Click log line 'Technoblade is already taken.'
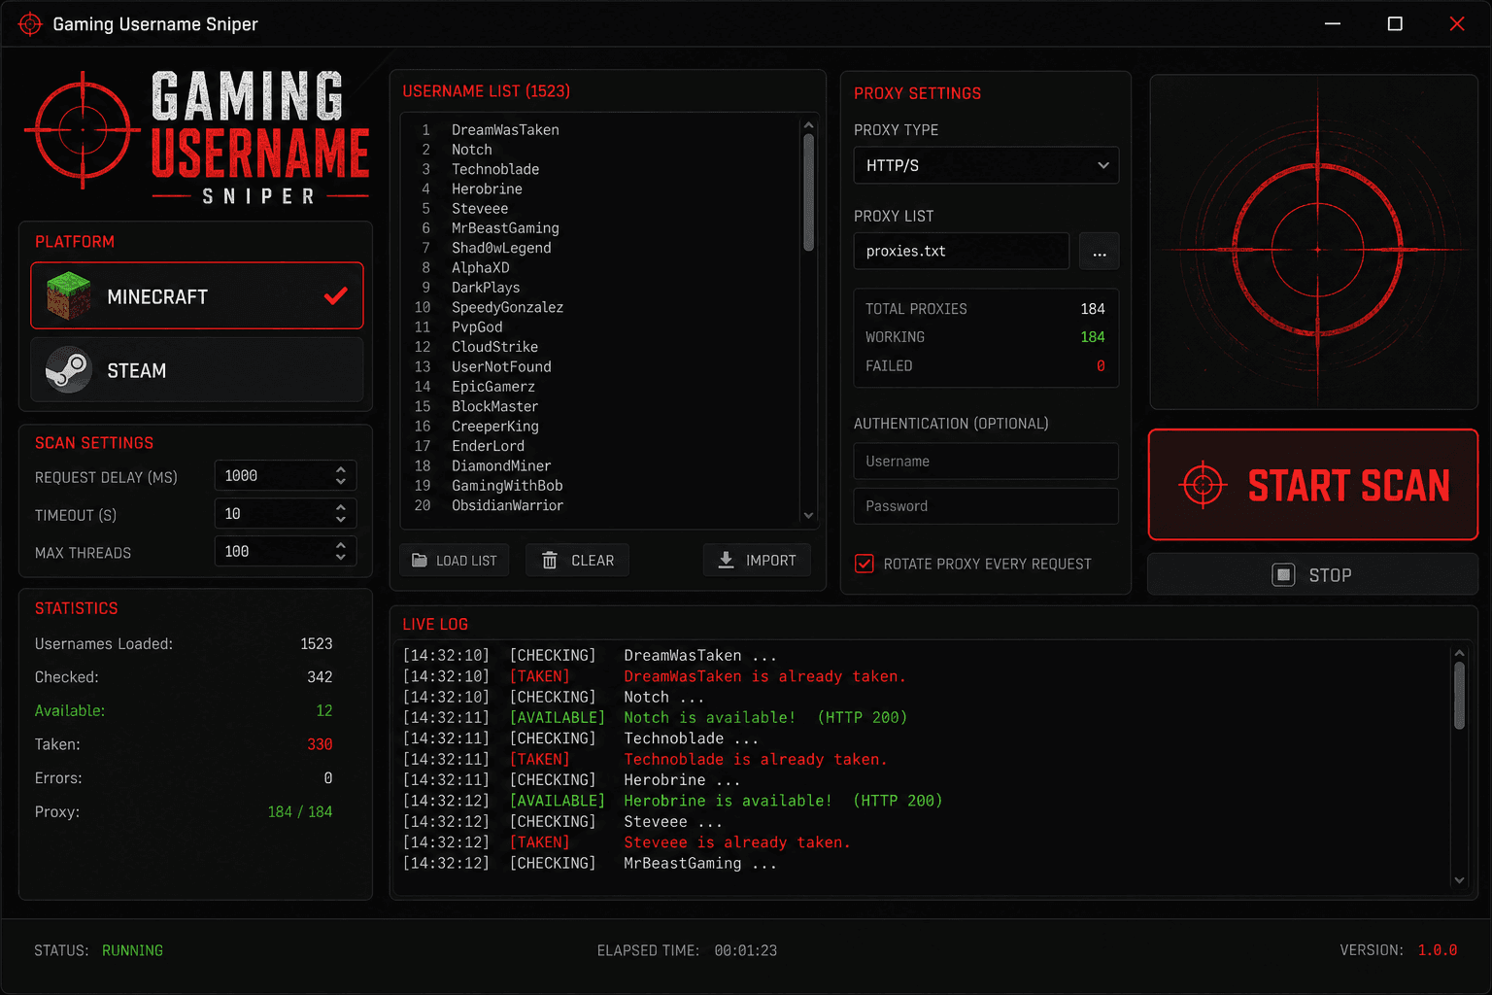Screen dimensions: 1492x995 (755, 760)
